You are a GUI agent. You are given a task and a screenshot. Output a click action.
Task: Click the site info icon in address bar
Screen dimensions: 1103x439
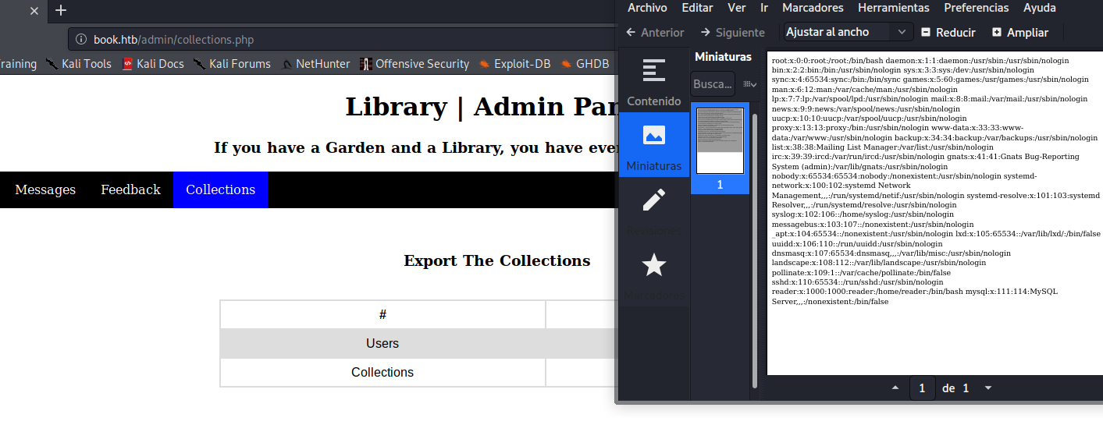pyautogui.click(x=81, y=40)
